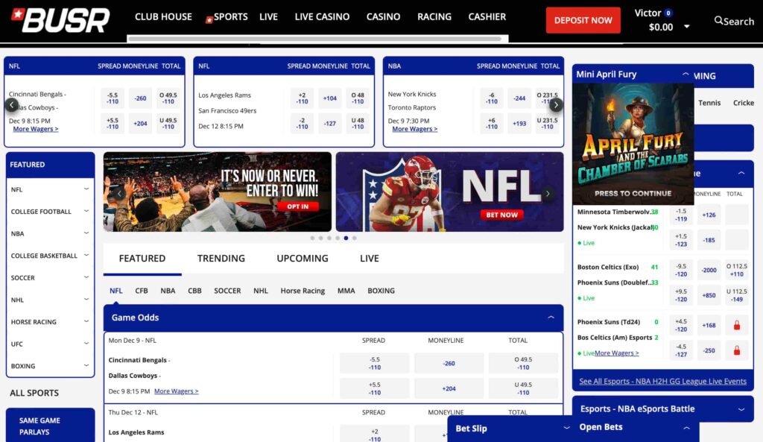Pick Bengals -260 moneyline in Game Odds
This screenshot has height=442, width=763.
point(449,363)
